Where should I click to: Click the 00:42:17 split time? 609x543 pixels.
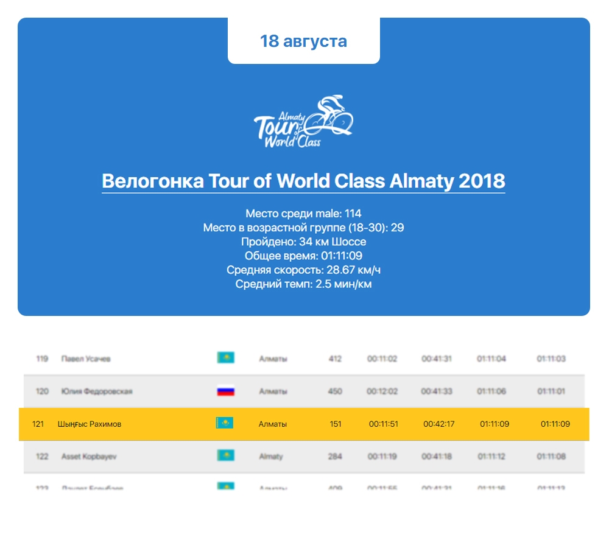click(438, 424)
